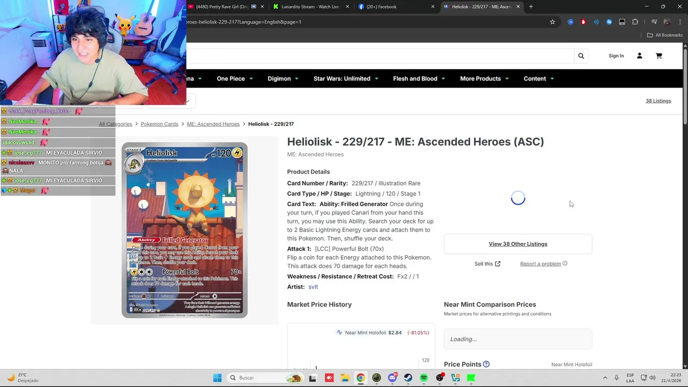Open All Bookmarks folder

click(665, 35)
